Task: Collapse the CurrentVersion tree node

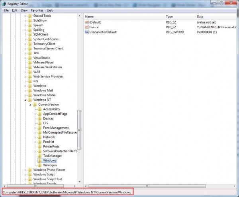Action: 30,104
